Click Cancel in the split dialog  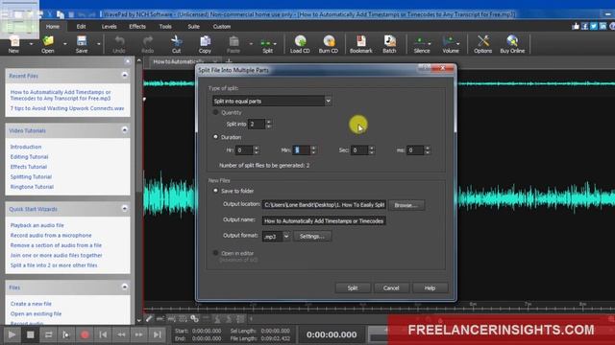click(391, 287)
